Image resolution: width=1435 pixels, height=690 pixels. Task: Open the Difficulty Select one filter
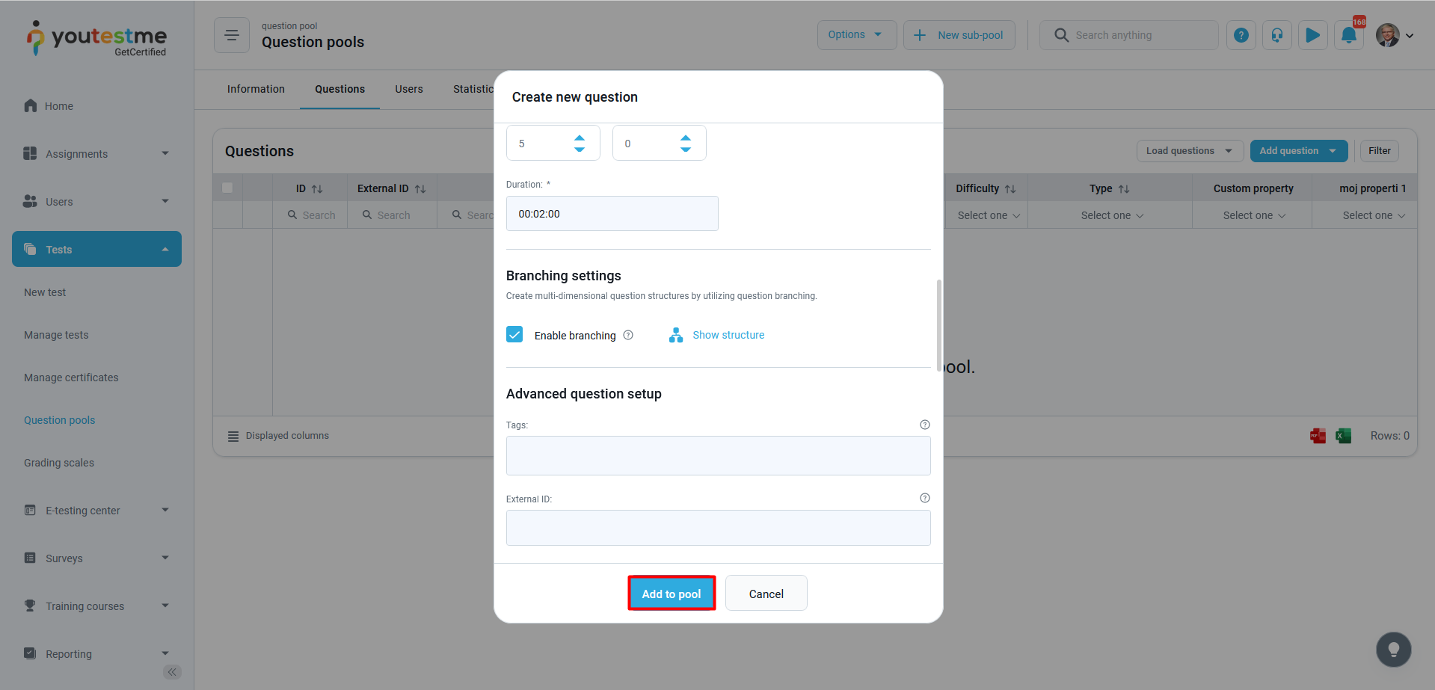988,215
